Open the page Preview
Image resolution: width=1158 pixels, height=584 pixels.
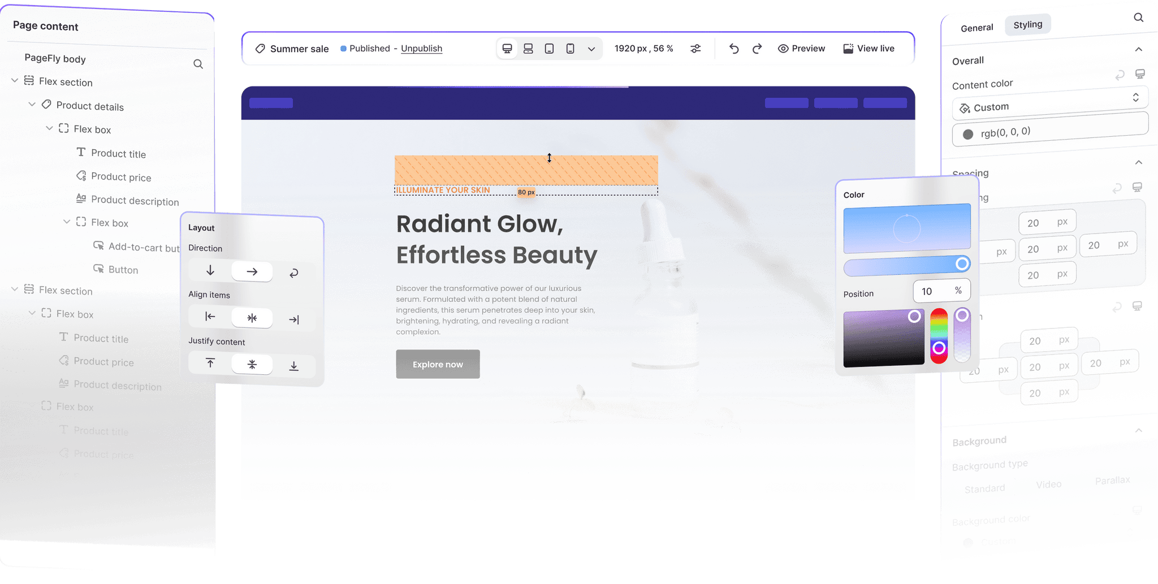[801, 49]
